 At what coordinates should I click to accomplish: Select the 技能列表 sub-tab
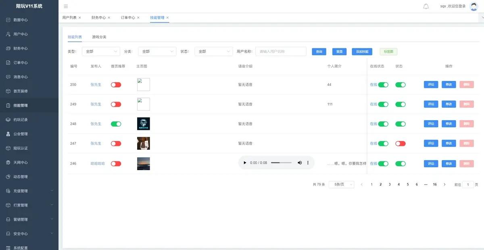click(75, 37)
